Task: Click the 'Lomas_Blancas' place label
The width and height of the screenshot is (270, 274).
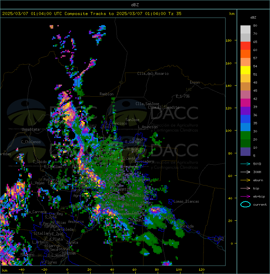Action: click(x=186, y=201)
